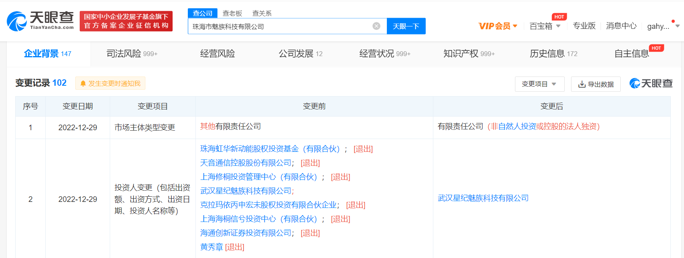Click the HOT badge on 自主信息
This screenshot has height=258, width=684.
pyautogui.click(x=656, y=48)
